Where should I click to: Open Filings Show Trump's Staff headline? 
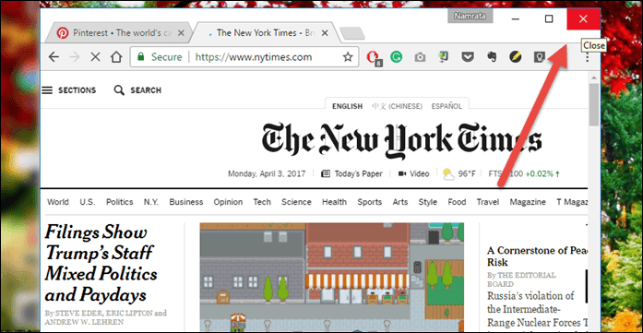pyautogui.click(x=101, y=263)
